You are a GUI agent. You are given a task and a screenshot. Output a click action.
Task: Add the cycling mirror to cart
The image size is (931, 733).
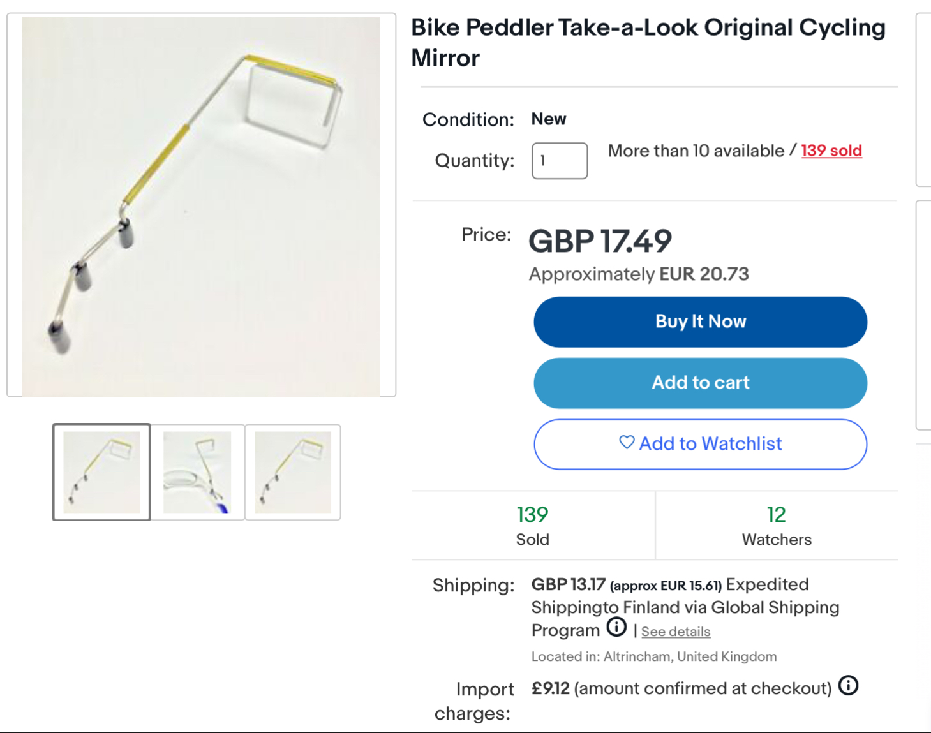click(x=700, y=383)
